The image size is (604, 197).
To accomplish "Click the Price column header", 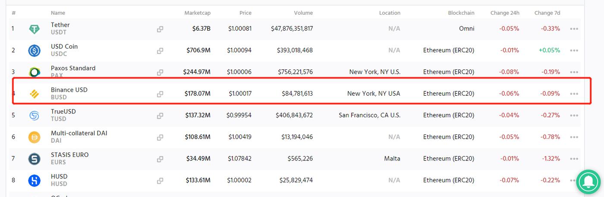I will point(245,13).
